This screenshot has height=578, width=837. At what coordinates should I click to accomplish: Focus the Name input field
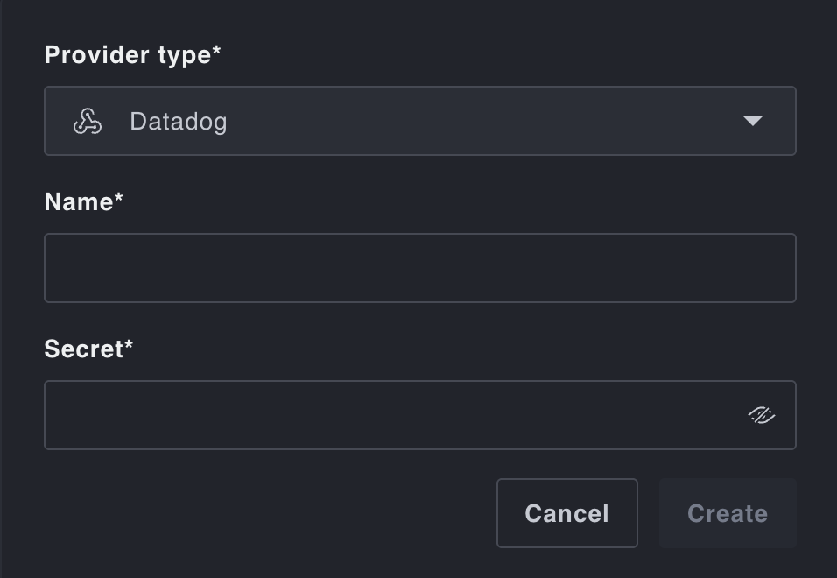tap(419, 268)
